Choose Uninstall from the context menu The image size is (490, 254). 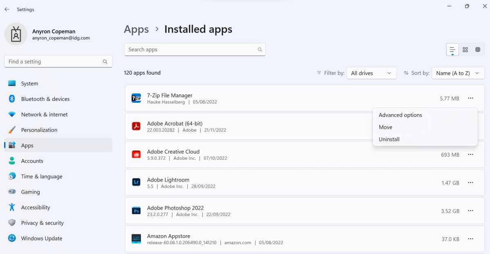coord(425,139)
